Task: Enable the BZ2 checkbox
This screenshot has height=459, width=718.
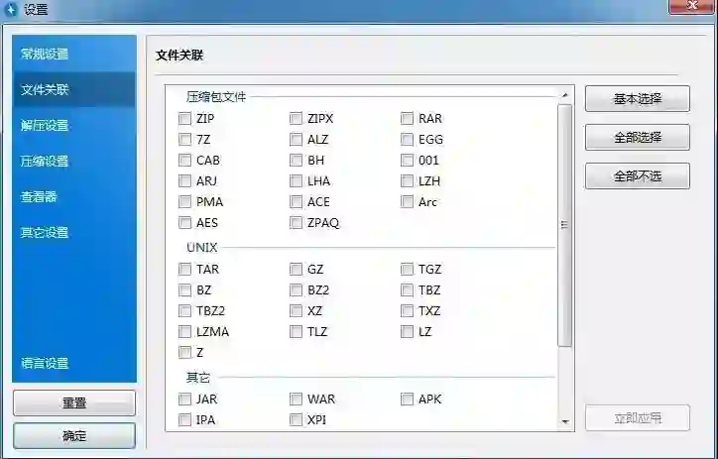Action: tap(296, 290)
